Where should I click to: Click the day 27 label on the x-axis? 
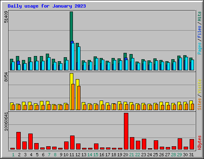[167, 155]
